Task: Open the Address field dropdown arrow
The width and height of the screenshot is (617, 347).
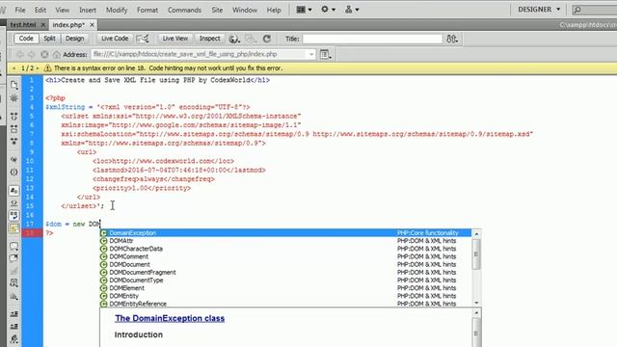Action: pyautogui.click(x=311, y=54)
